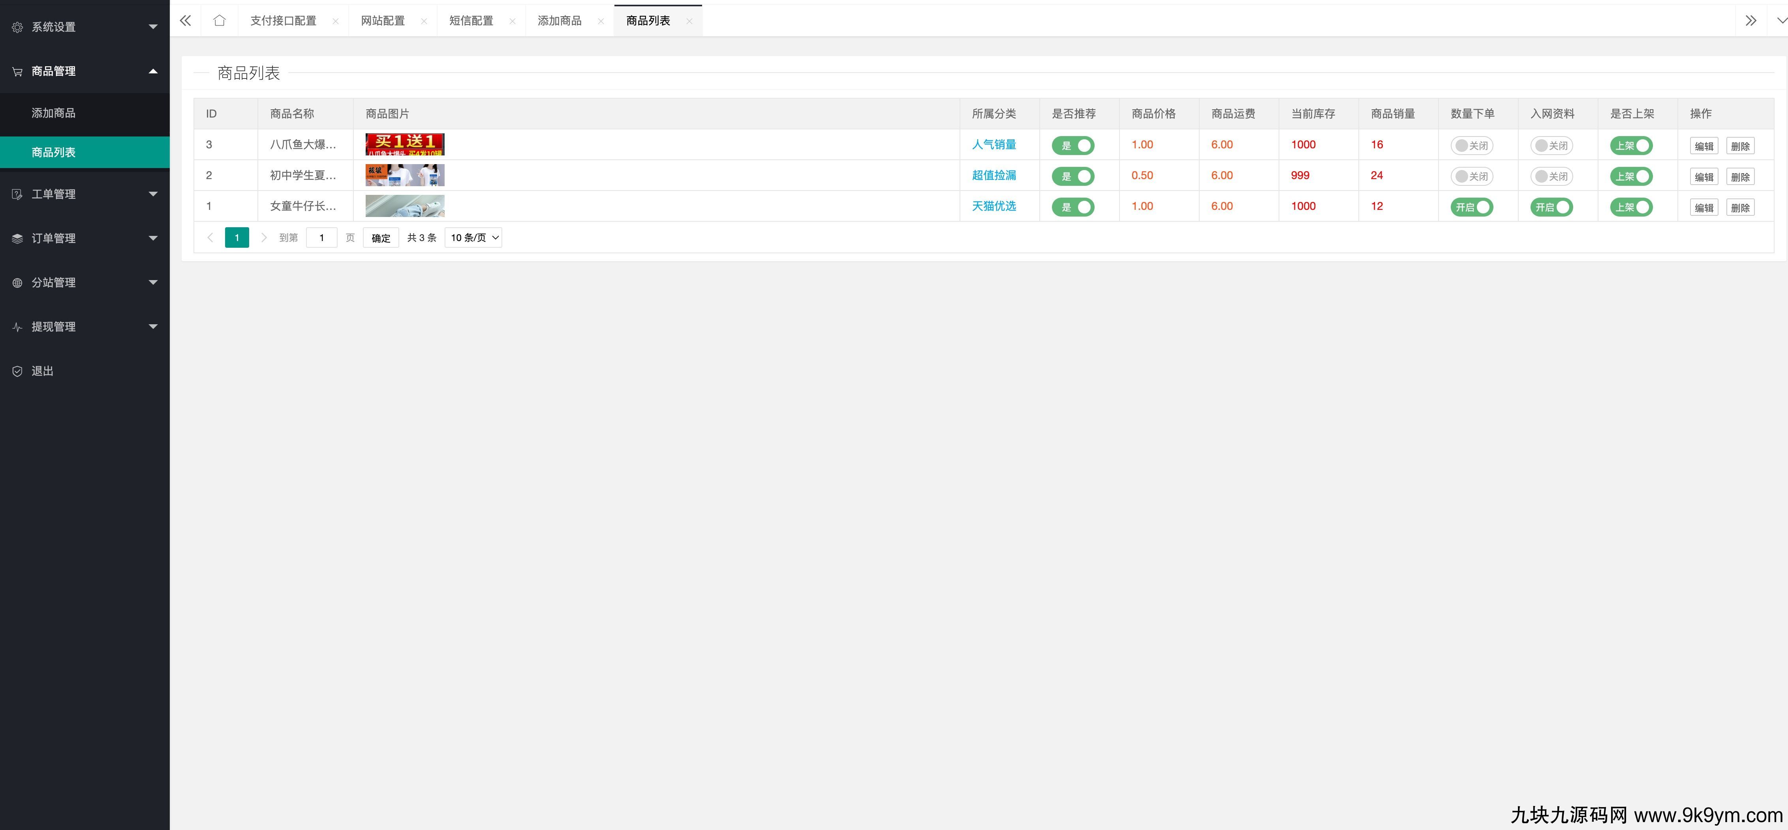Screen dimensions: 1788x830
Task: Click the 系统设置 gear icon
Action: pos(17,27)
